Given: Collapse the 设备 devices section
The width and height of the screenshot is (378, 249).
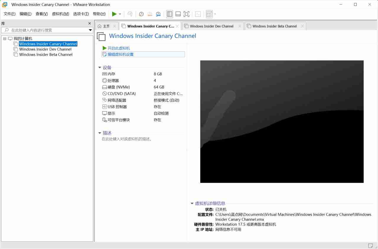Looking at the screenshot, I should 100,67.
